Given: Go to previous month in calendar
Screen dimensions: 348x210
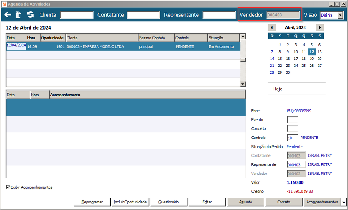Looking at the screenshot, I should (272, 28).
